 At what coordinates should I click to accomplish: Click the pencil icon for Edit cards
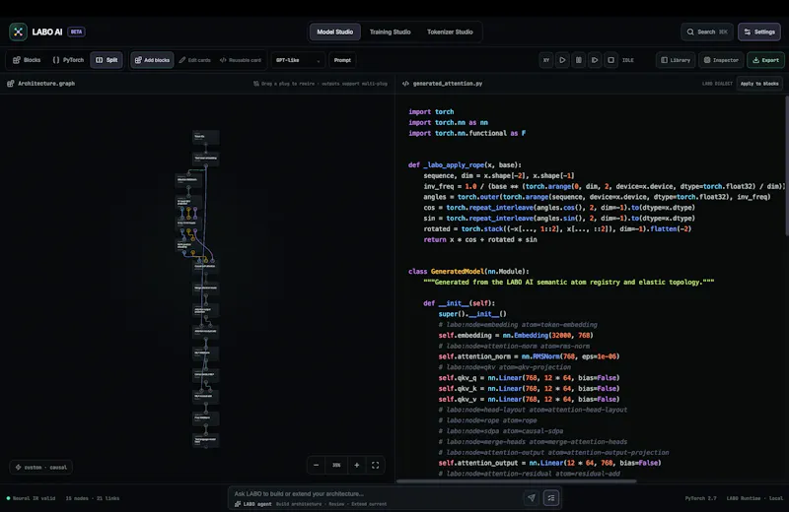point(182,60)
